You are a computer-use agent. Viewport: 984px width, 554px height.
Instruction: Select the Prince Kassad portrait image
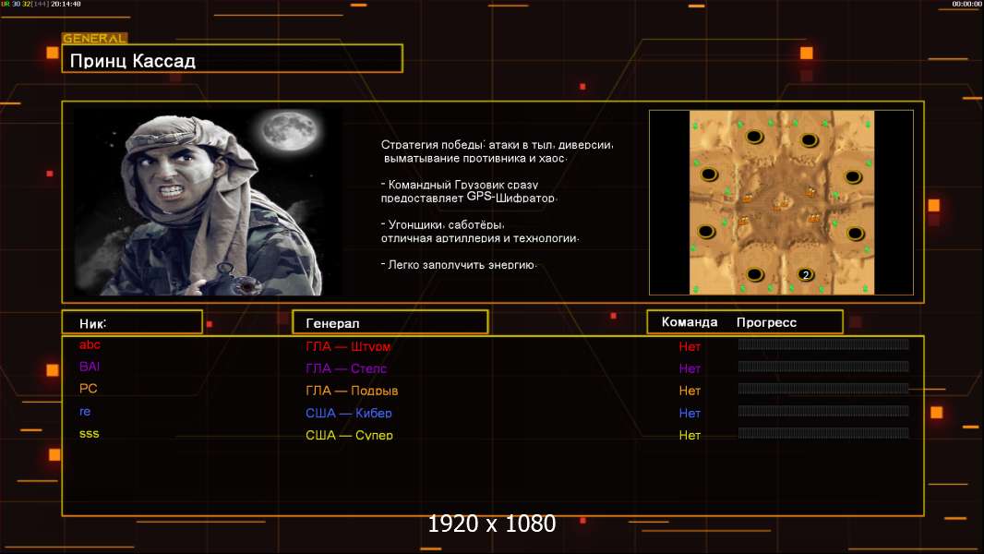click(209, 201)
